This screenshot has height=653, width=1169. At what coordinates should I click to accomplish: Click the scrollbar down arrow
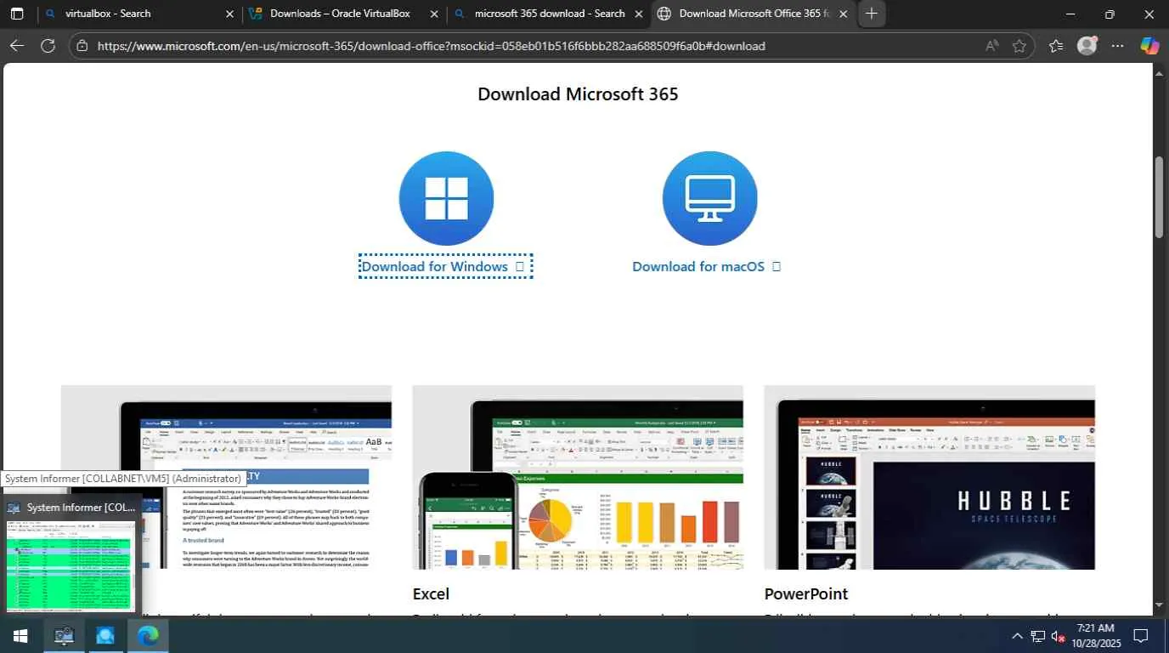pyautogui.click(x=1159, y=605)
